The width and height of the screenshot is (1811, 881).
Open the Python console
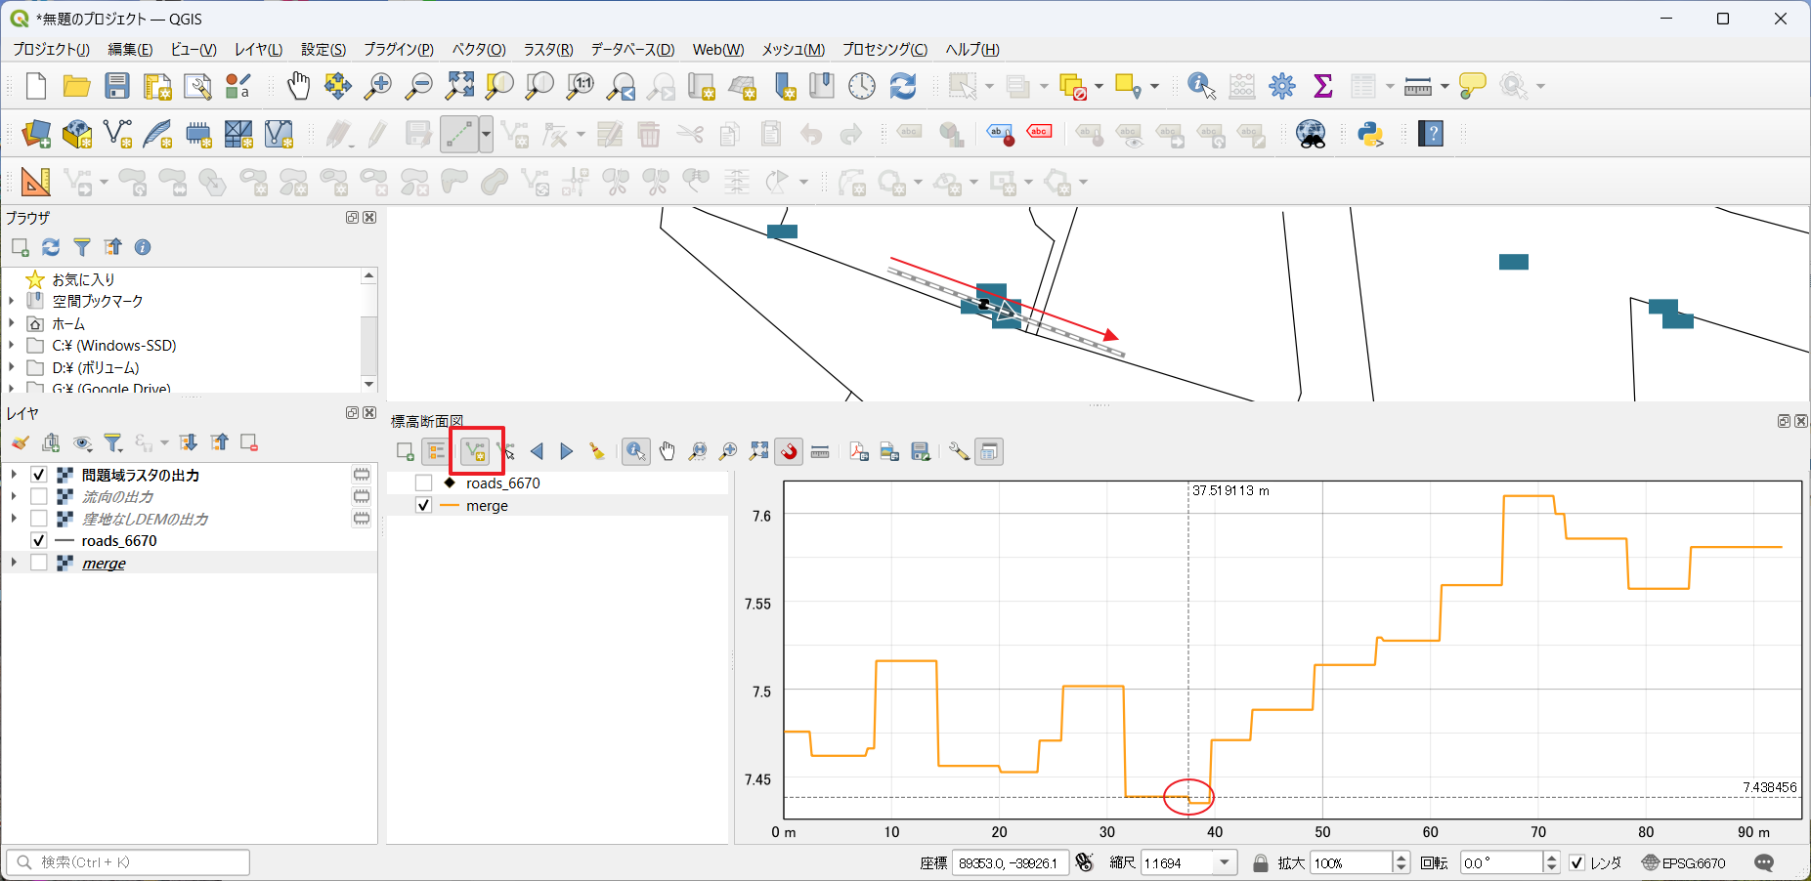[1371, 134]
